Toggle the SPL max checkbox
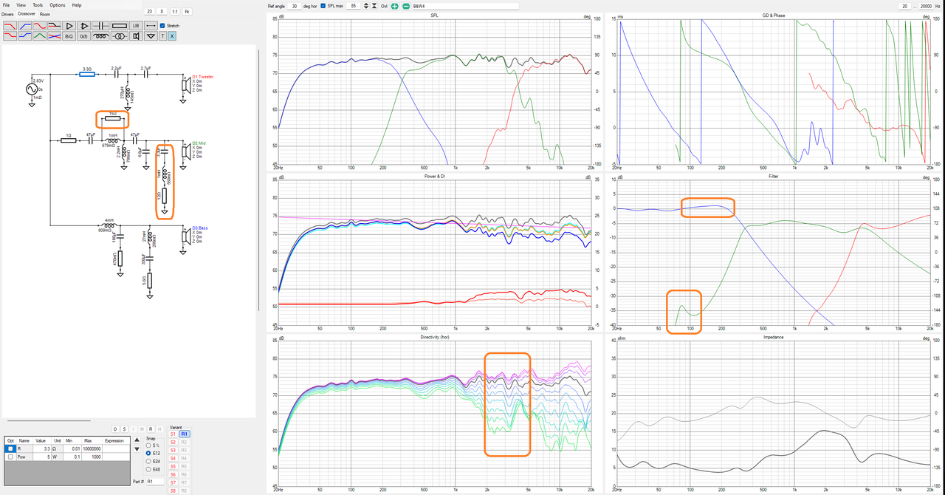 pyautogui.click(x=323, y=6)
